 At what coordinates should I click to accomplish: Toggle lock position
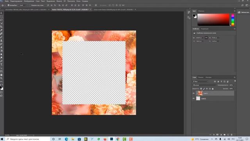coord(207,89)
